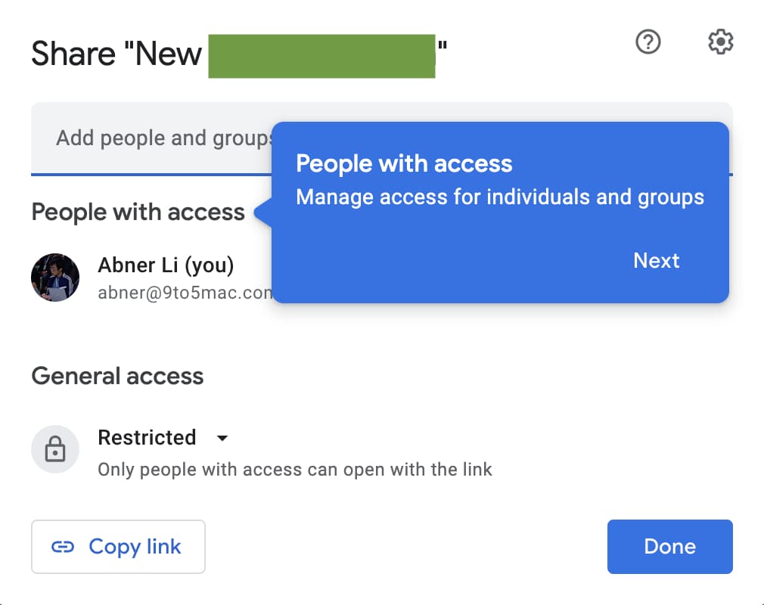Screen dimensions: 764x605
Task: Click Only people with access description text
Action: click(x=295, y=470)
